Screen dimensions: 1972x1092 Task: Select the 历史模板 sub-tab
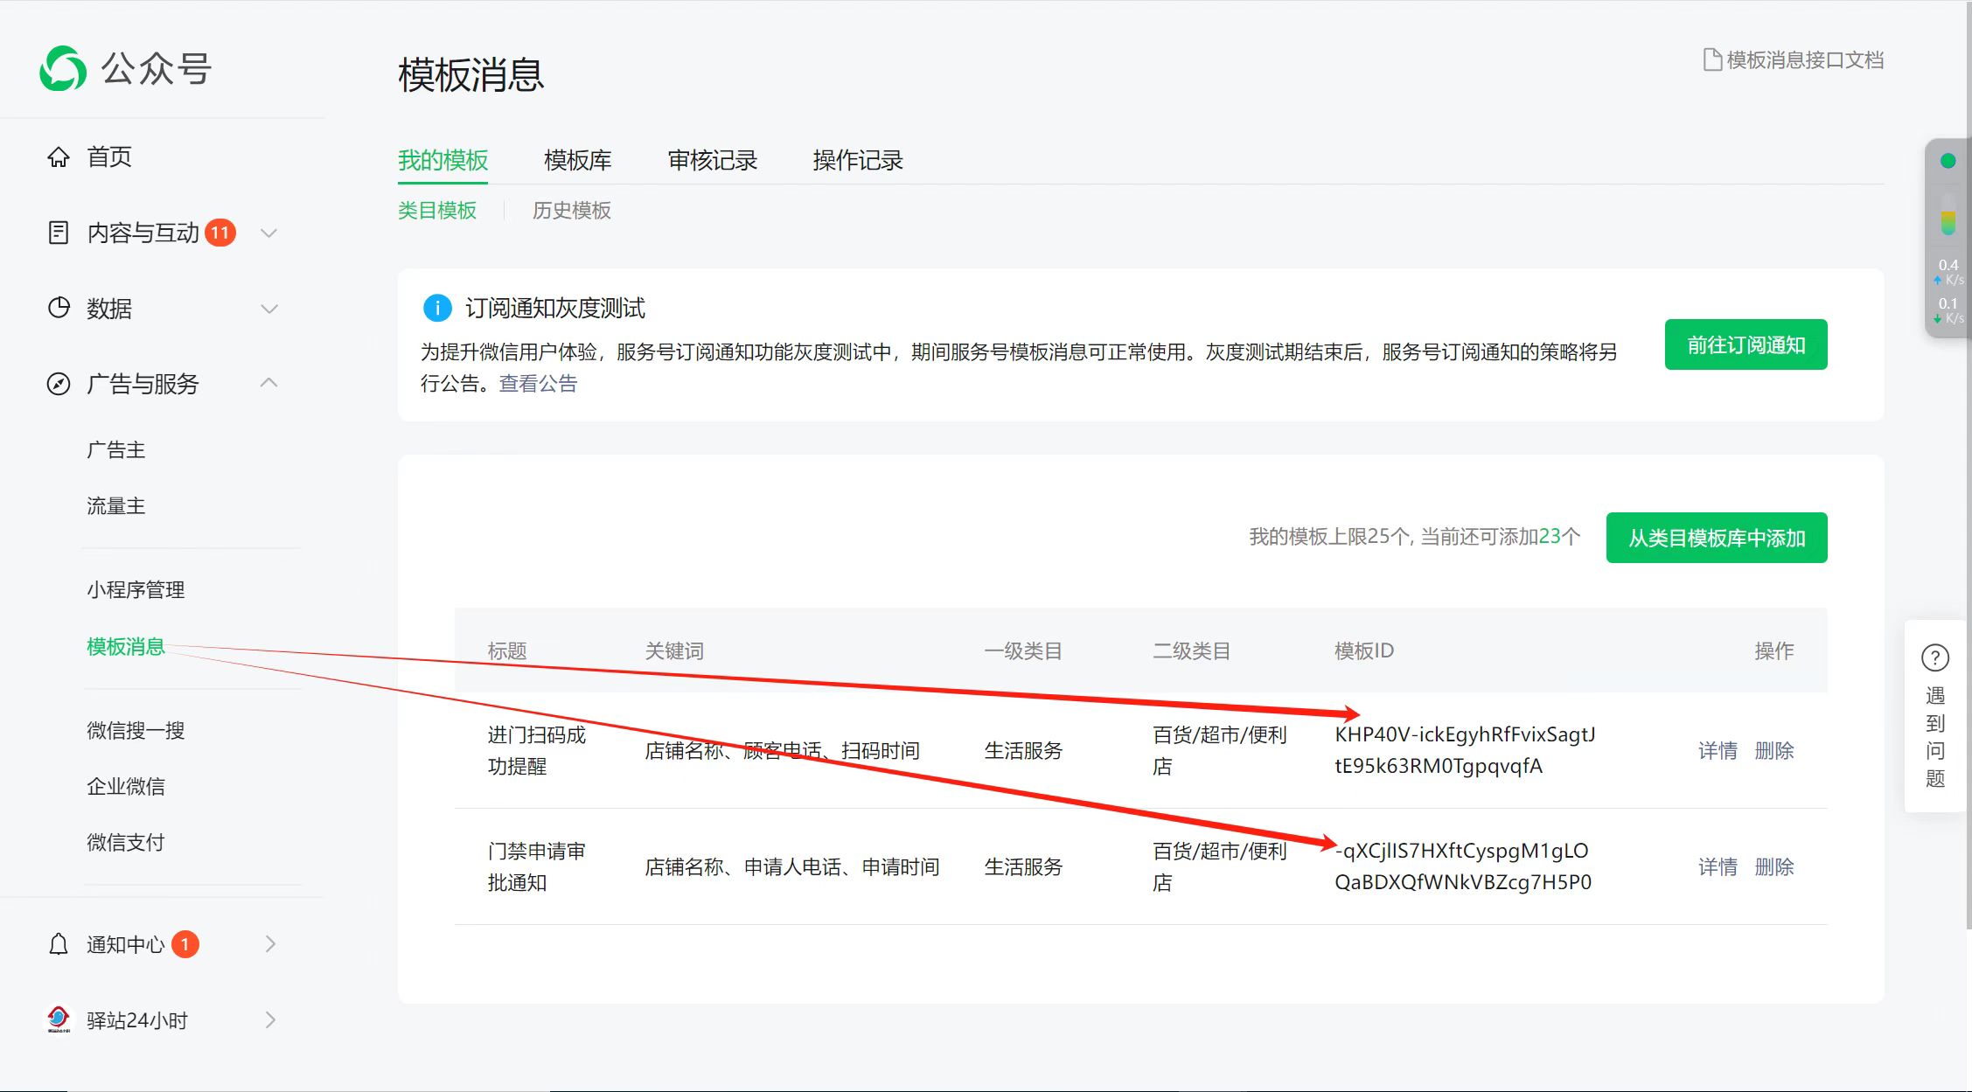point(571,211)
